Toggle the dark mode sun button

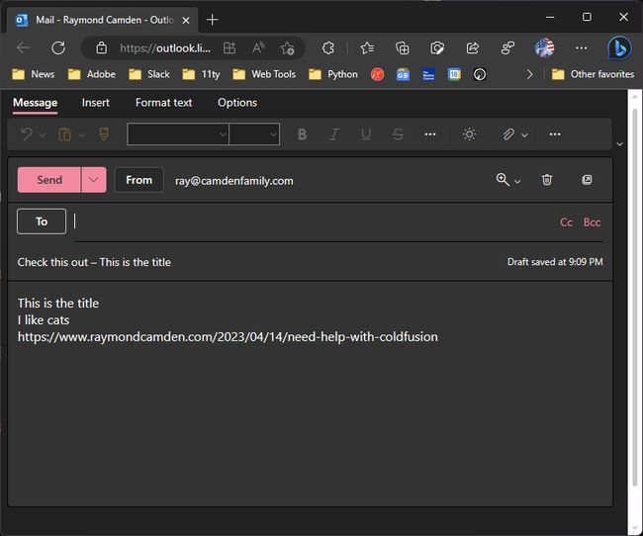coord(469,134)
